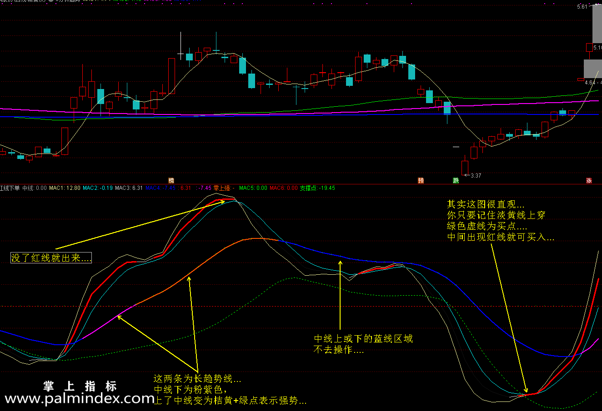
Task: Click the cyan MAC2: -0.19 value
Action: pos(98,188)
